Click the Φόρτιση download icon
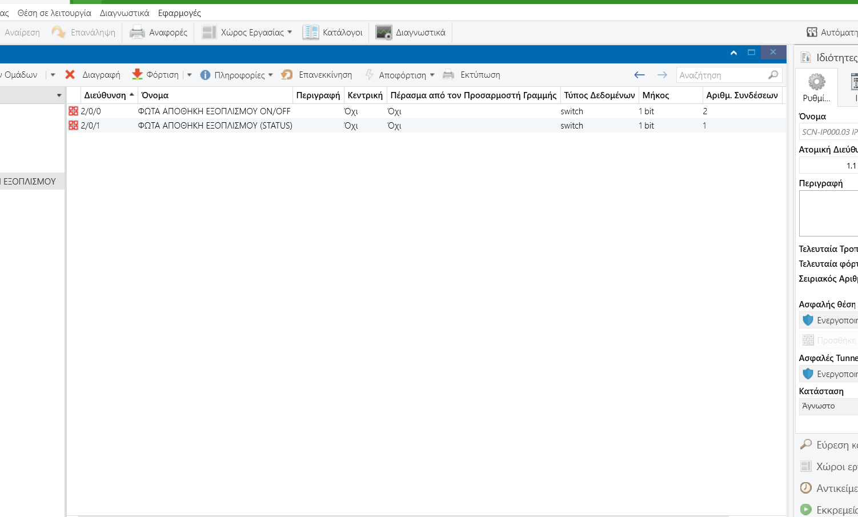Screen dimensions: 858x517 click(x=137, y=75)
